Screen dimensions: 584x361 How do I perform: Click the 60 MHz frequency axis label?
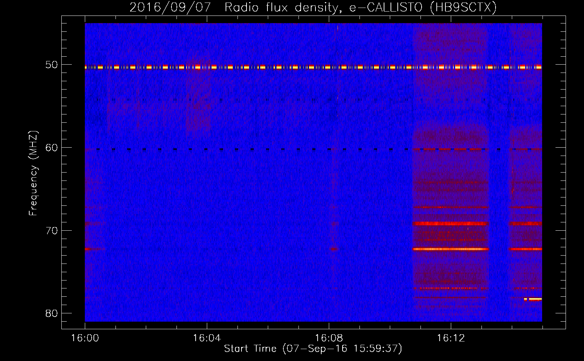point(52,148)
